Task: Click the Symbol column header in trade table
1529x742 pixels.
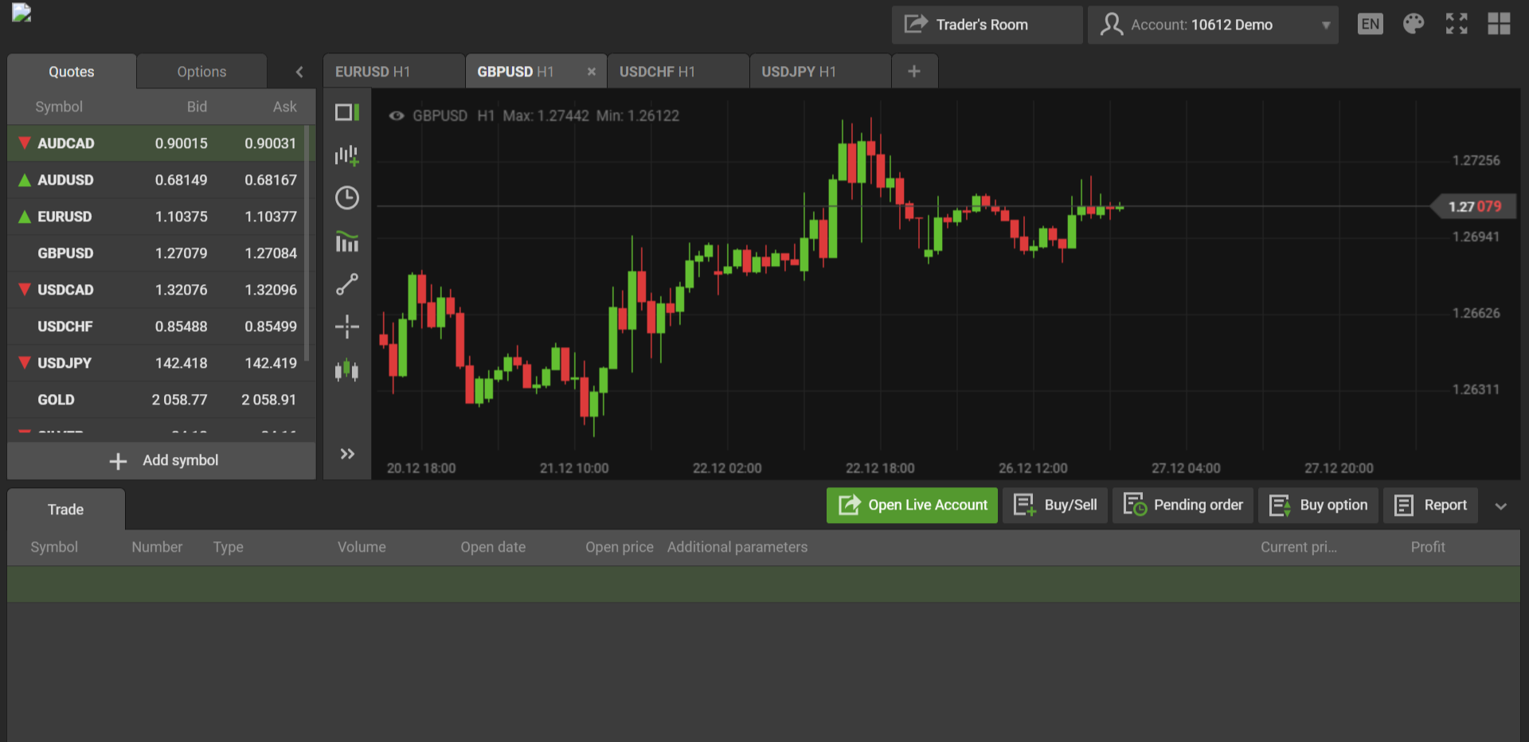Action: [54, 547]
